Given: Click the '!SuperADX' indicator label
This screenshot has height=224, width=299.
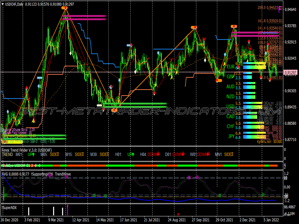Looking at the screenshot, I should [x=9, y=208].
